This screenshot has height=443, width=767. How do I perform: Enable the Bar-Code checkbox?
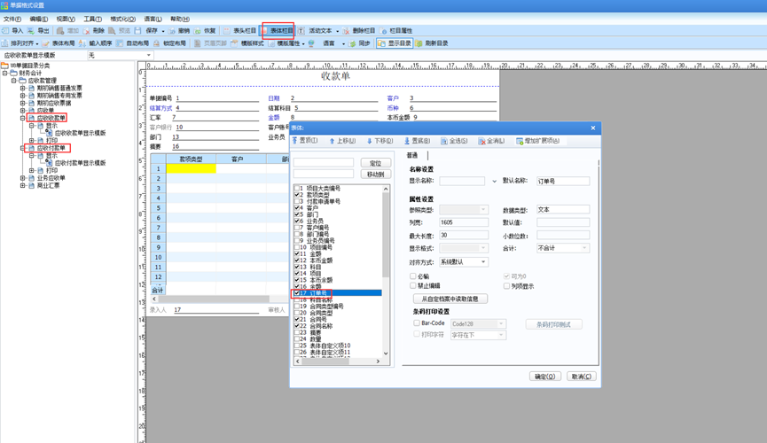tap(416, 323)
